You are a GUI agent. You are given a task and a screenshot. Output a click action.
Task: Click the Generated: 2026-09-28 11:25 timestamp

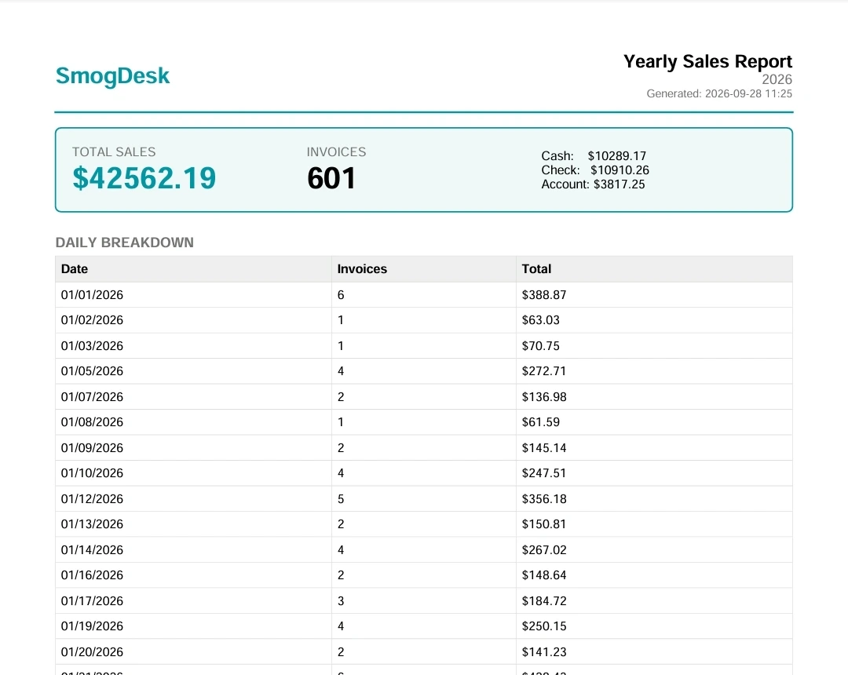click(x=719, y=93)
